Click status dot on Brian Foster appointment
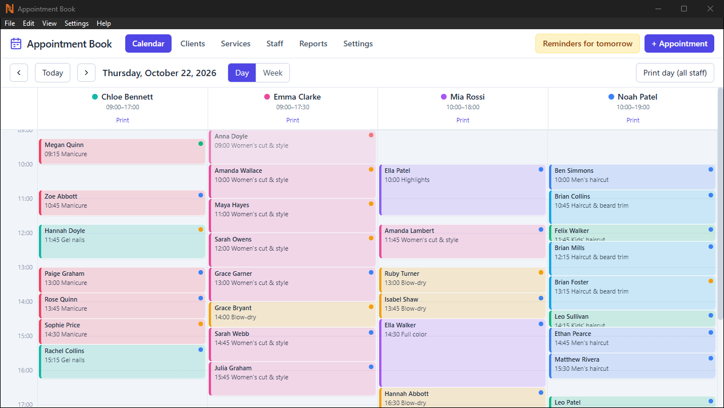This screenshot has width=724, height=408. 711,281
